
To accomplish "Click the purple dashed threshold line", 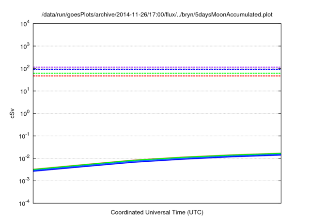I will (157, 67).
